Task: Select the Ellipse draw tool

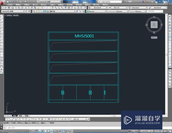Action: click(2, 43)
